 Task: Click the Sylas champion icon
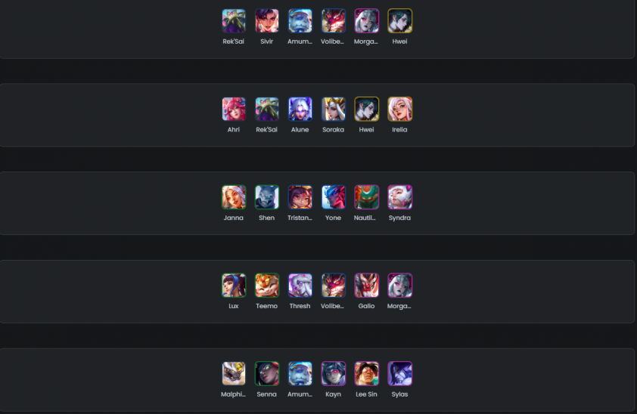pyautogui.click(x=399, y=373)
